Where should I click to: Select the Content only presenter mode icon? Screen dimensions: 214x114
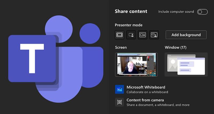coord(120,35)
